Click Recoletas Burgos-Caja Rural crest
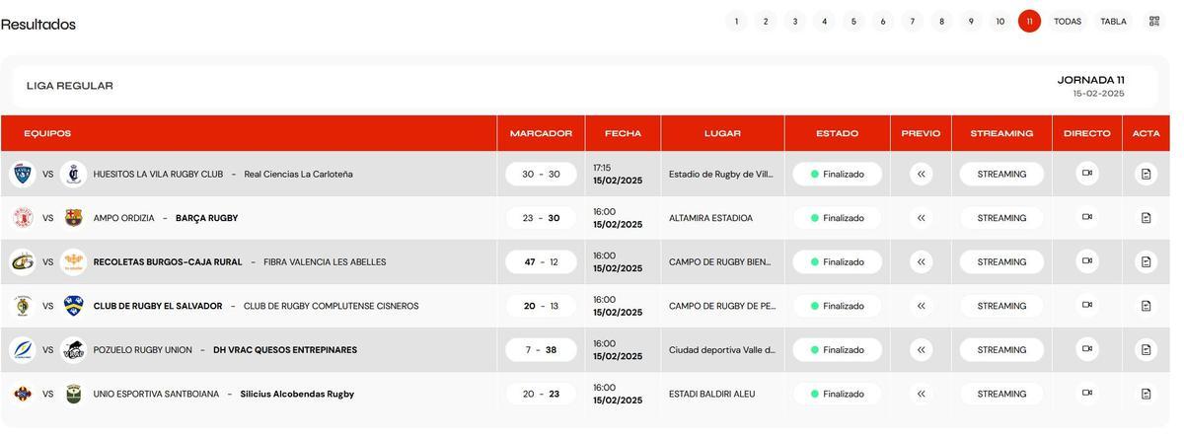This screenshot has height=439, width=1184. click(23, 261)
